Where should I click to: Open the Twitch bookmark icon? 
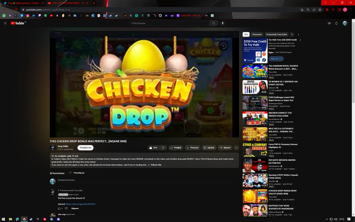click(39, 15)
